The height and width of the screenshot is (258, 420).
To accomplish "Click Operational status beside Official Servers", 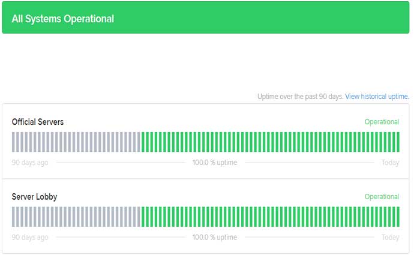I will click(382, 122).
